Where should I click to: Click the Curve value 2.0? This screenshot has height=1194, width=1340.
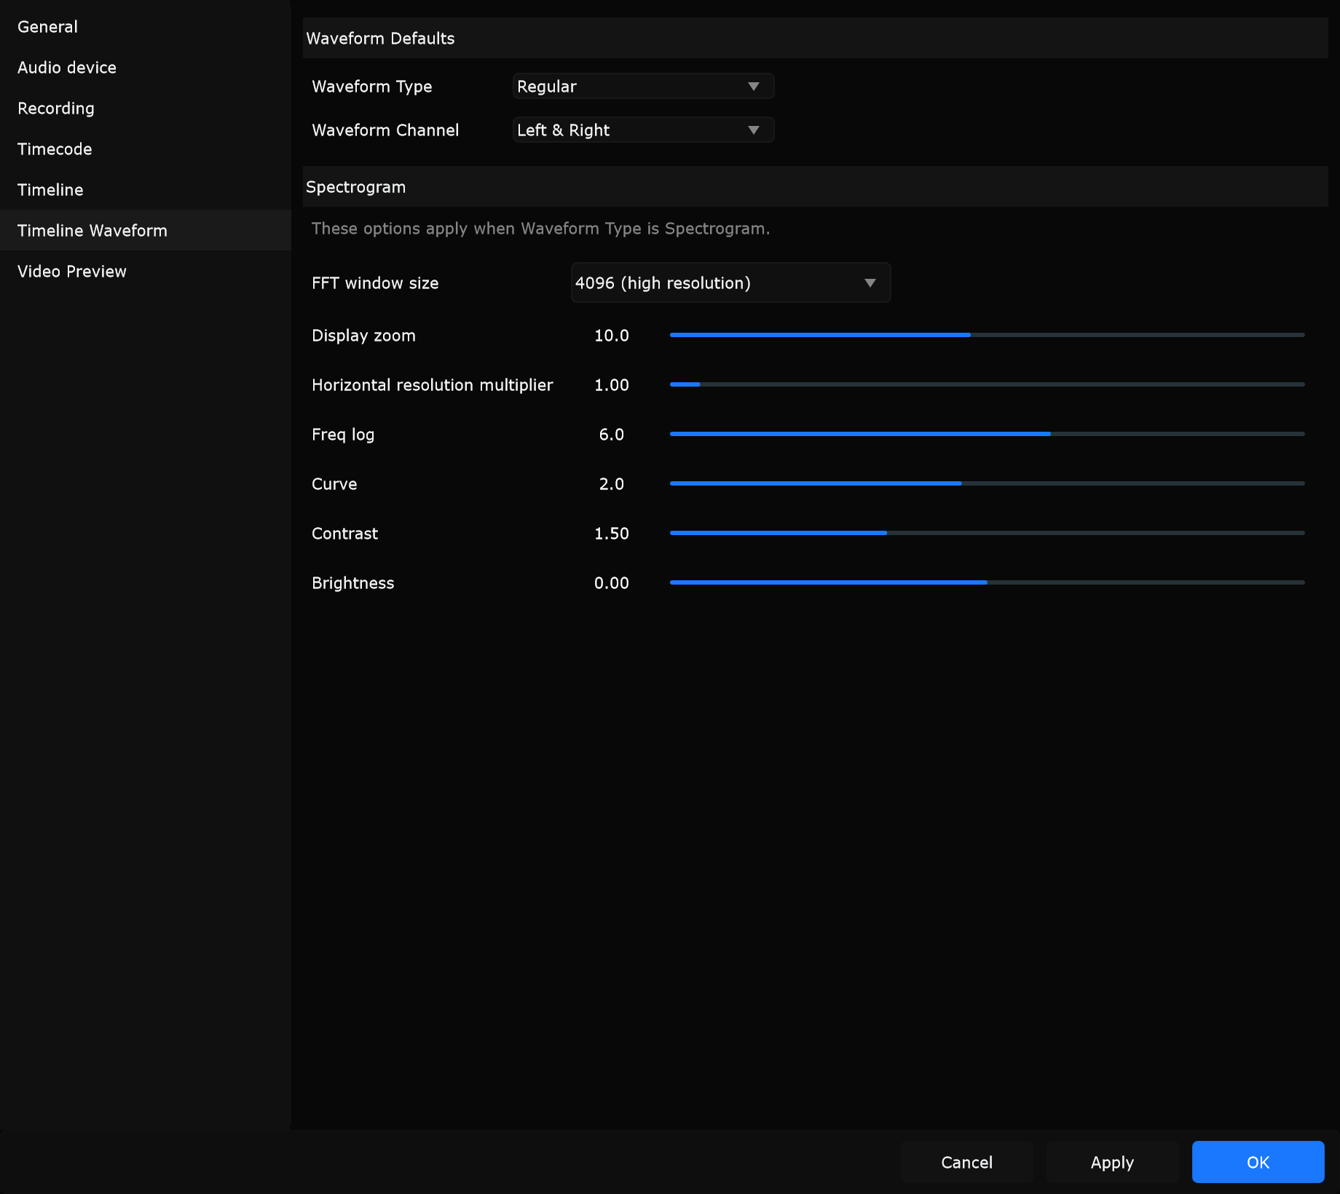[x=612, y=484]
